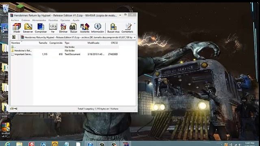Click the taskbar clock

pyautogui.click(x=249, y=144)
